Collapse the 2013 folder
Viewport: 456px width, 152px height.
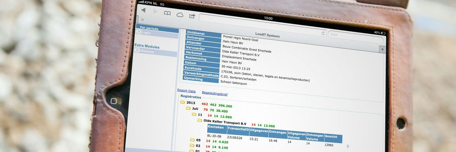(182, 102)
